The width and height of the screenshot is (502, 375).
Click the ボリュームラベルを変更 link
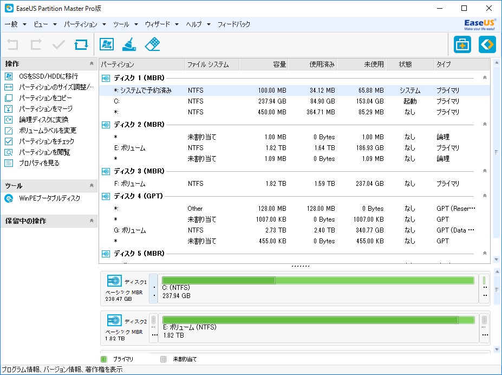(x=48, y=131)
